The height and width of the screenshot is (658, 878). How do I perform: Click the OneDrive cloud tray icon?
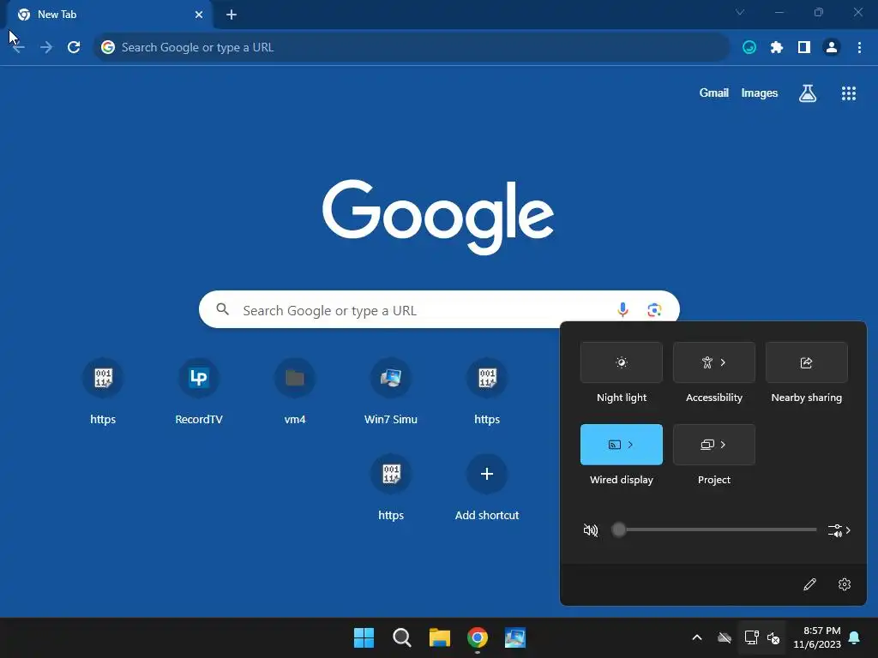click(x=725, y=637)
